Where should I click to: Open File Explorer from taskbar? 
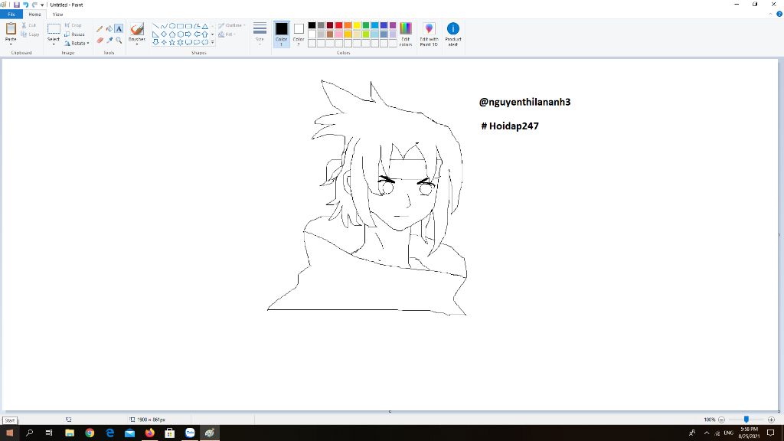(70, 433)
